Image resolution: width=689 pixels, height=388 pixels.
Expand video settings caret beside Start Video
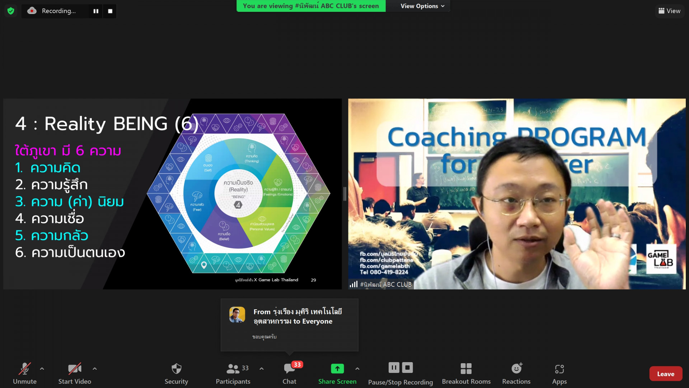(x=95, y=369)
